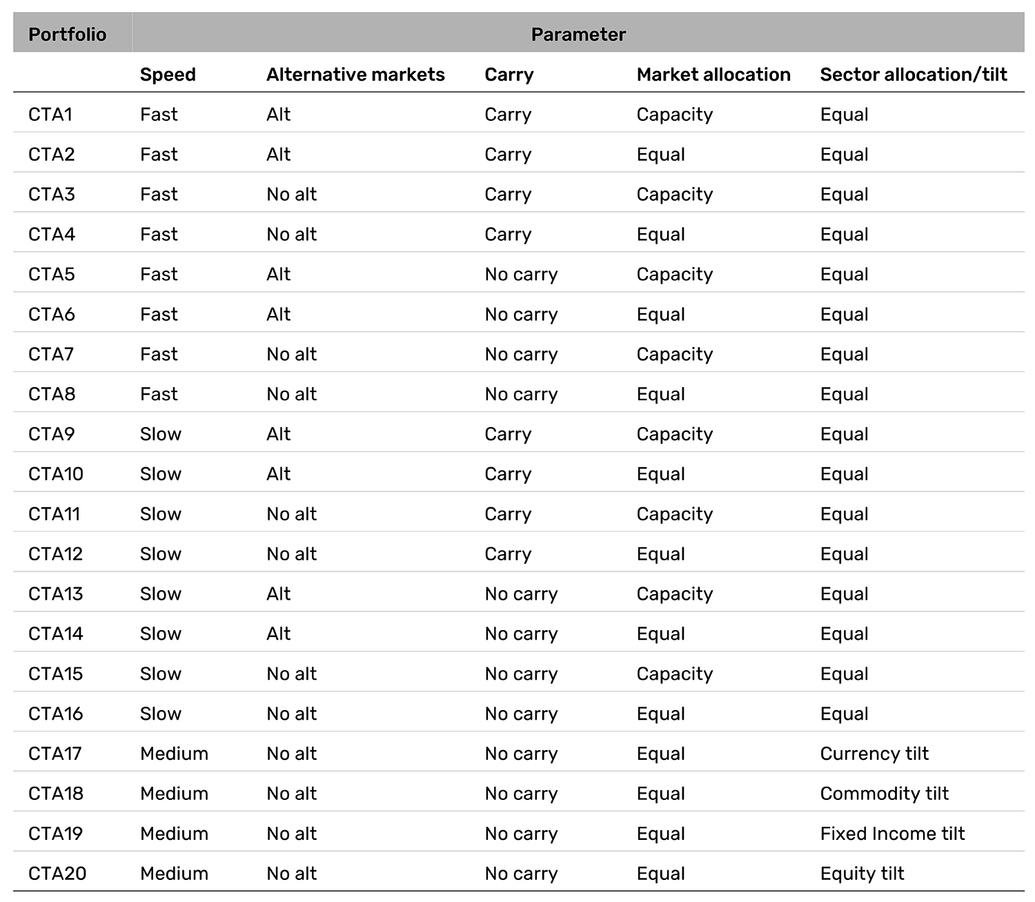This screenshot has height=902, width=1035.
Task: Select No carry in CTA8 row
Action: click(x=521, y=395)
